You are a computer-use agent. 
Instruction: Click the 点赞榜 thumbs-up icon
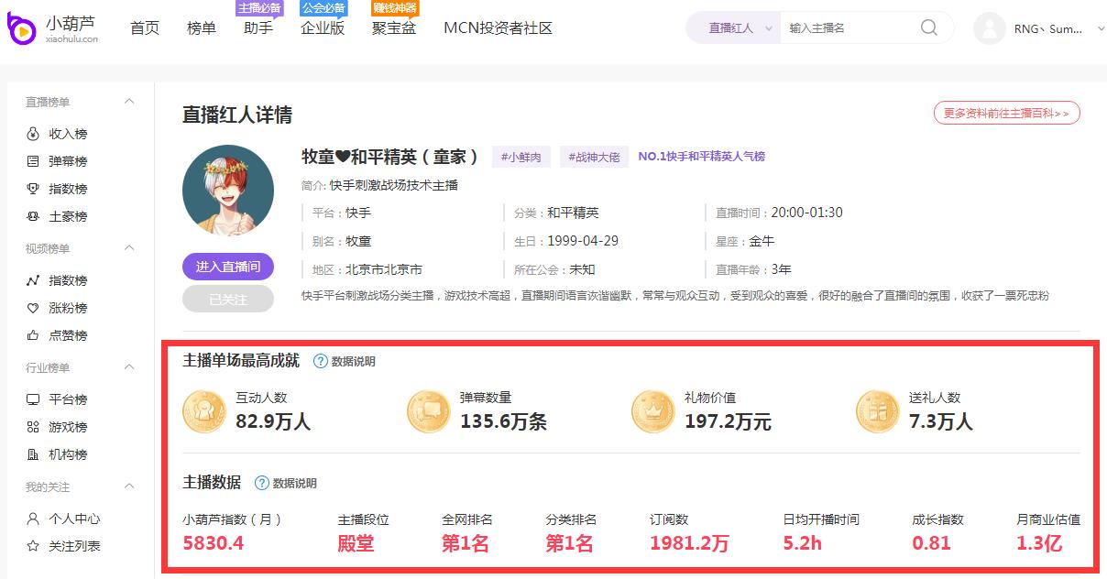(x=33, y=335)
